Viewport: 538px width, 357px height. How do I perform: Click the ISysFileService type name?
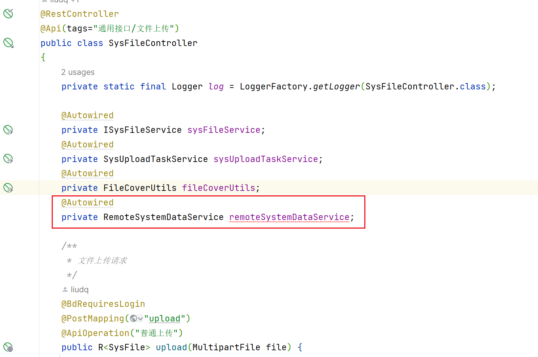[x=143, y=130]
